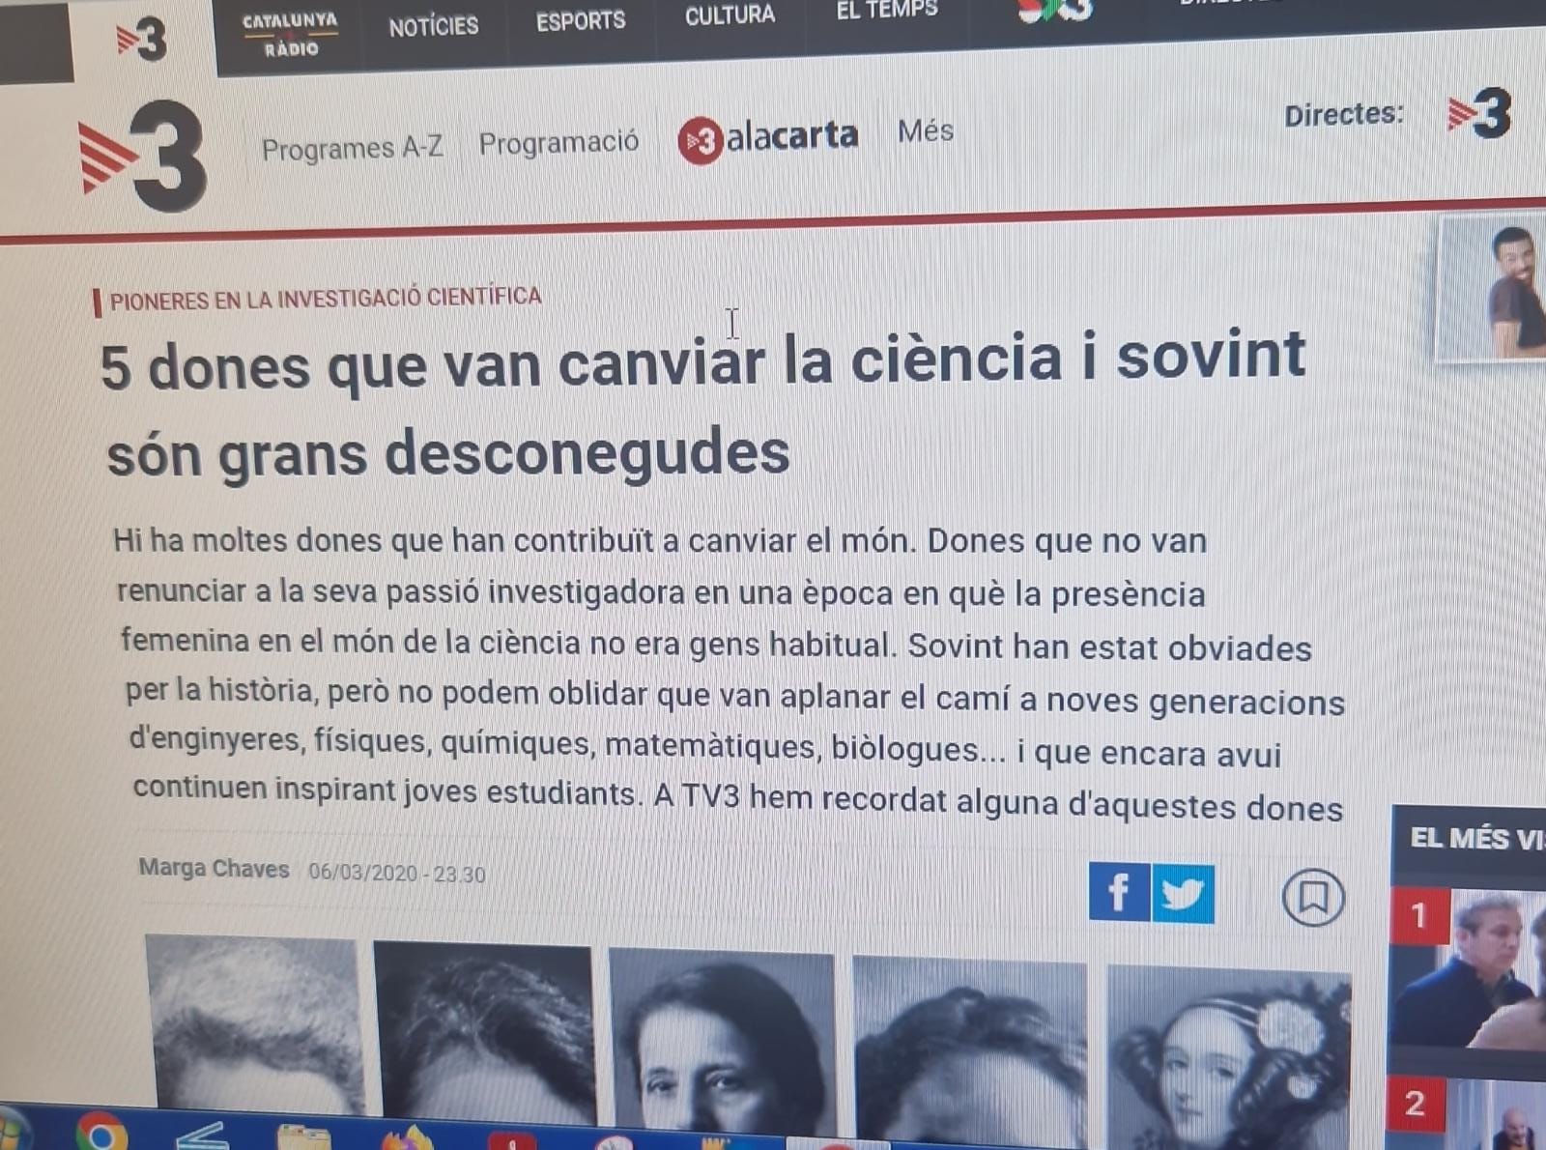View the Programació schedule

point(558,143)
